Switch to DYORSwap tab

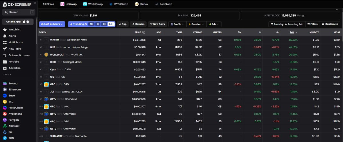click(119, 4)
